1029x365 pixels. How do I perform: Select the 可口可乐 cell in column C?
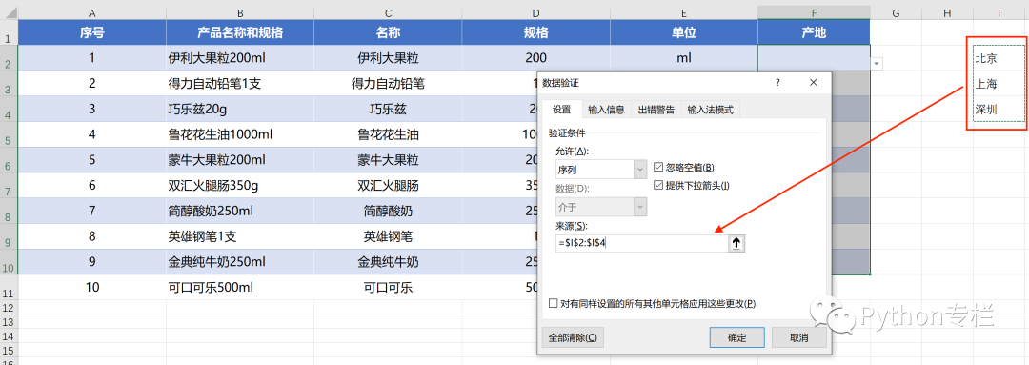388,288
